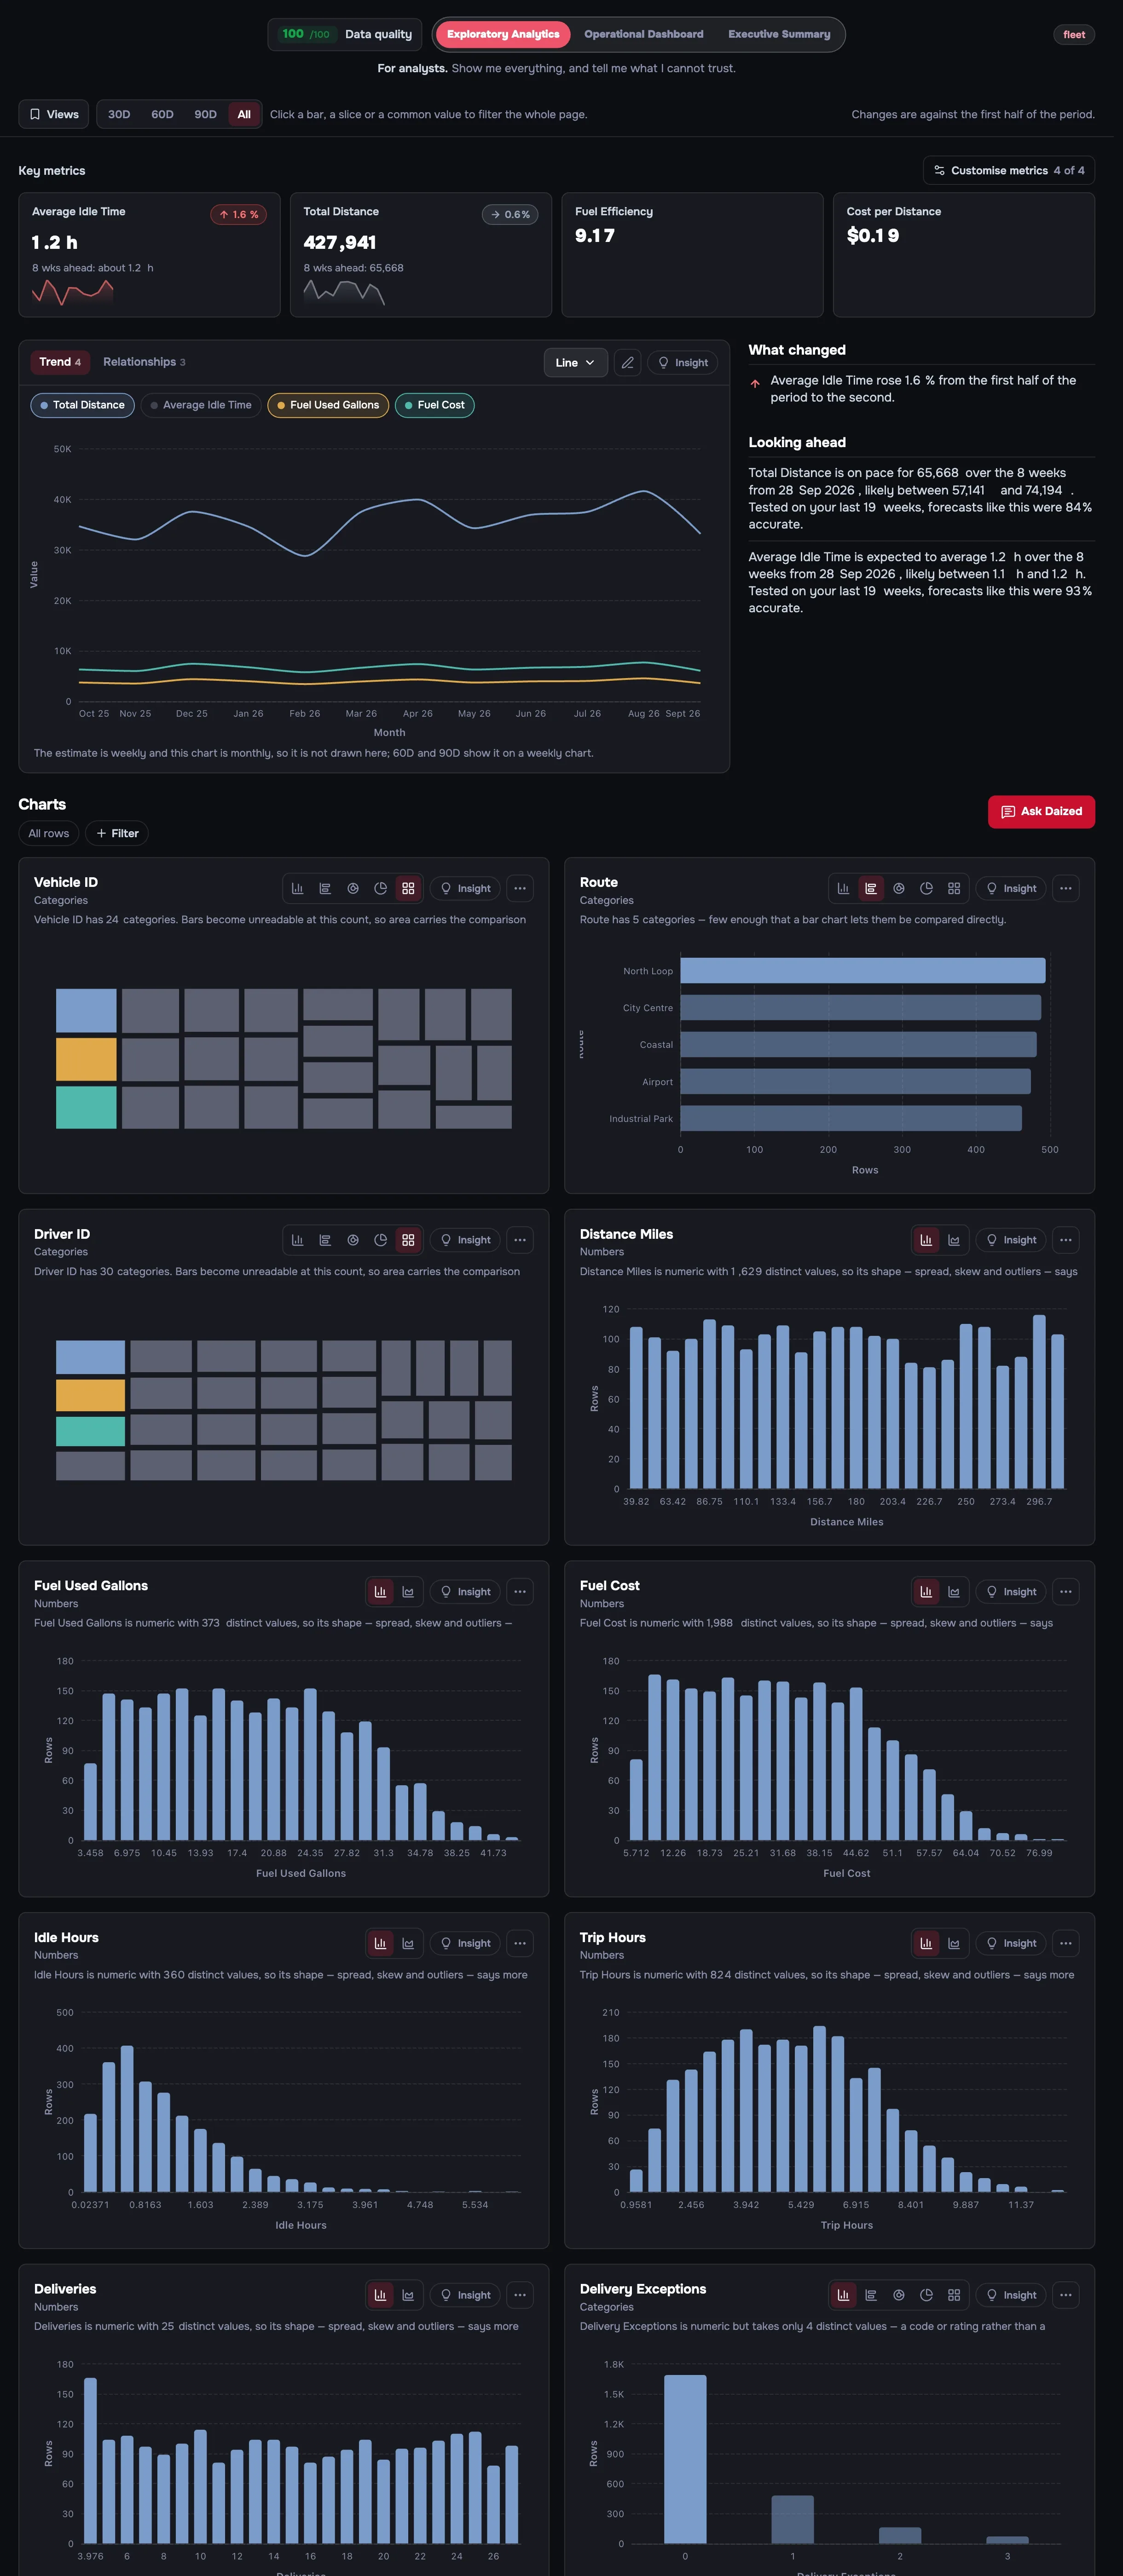Open more options menu on Fuel Cost card

[x=1065, y=1592]
